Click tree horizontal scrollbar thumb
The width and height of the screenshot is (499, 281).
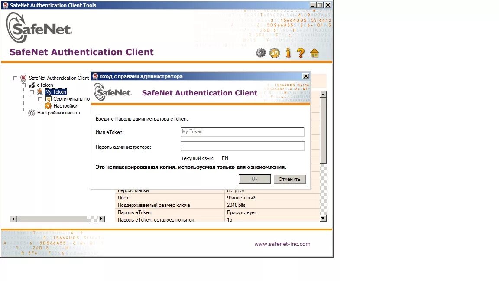(52, 219)
